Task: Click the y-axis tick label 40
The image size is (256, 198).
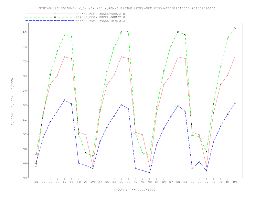Action: pyautogui.click(x=25, y=178)
